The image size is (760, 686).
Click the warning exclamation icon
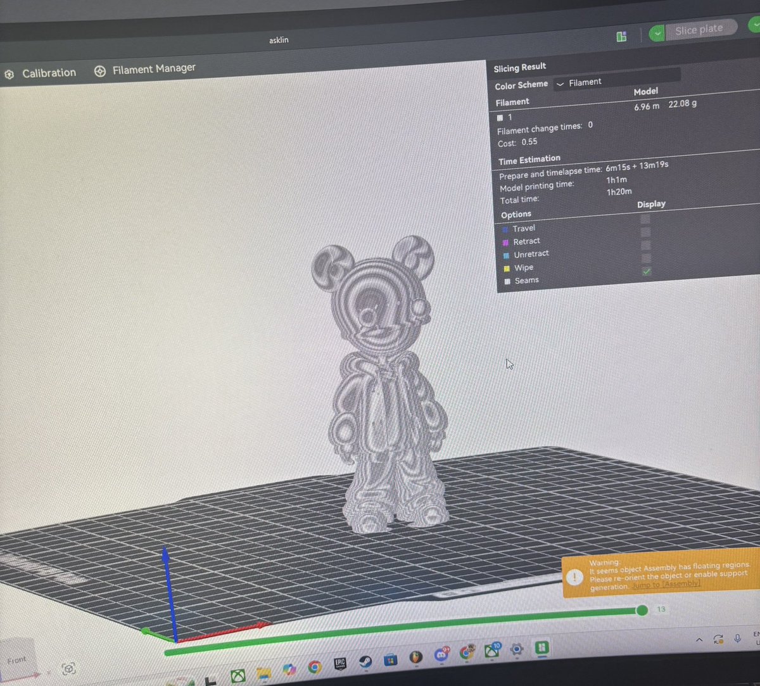point(574,577)
